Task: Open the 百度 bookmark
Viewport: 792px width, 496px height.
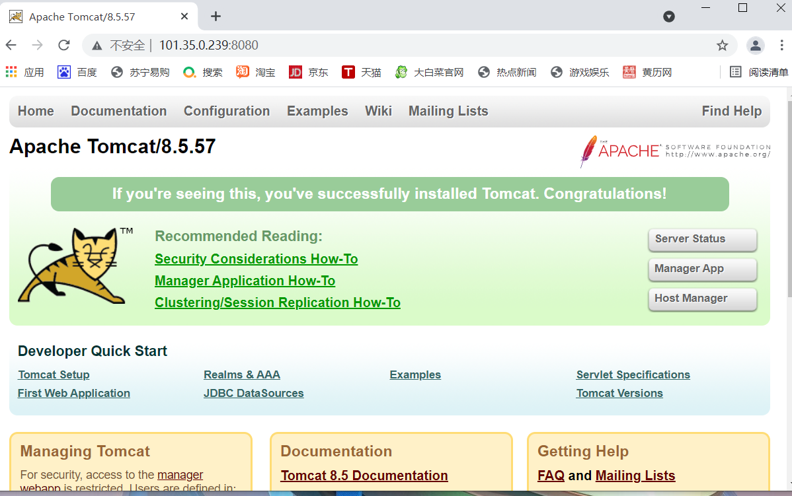Action: pyautogui.click(x=77, y=72)
